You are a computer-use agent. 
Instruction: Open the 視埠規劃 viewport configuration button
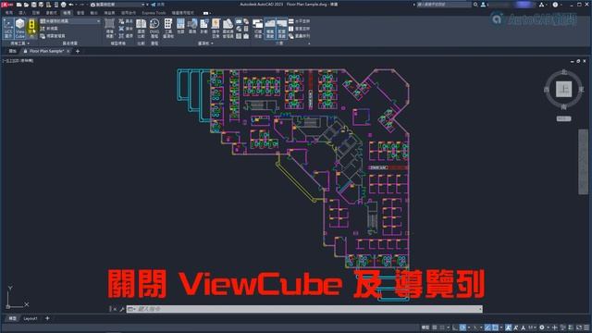pyautogui.click(x=109, y=29)
